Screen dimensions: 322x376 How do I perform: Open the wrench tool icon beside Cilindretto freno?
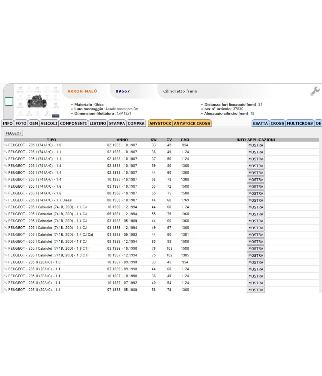click(315, 91)
